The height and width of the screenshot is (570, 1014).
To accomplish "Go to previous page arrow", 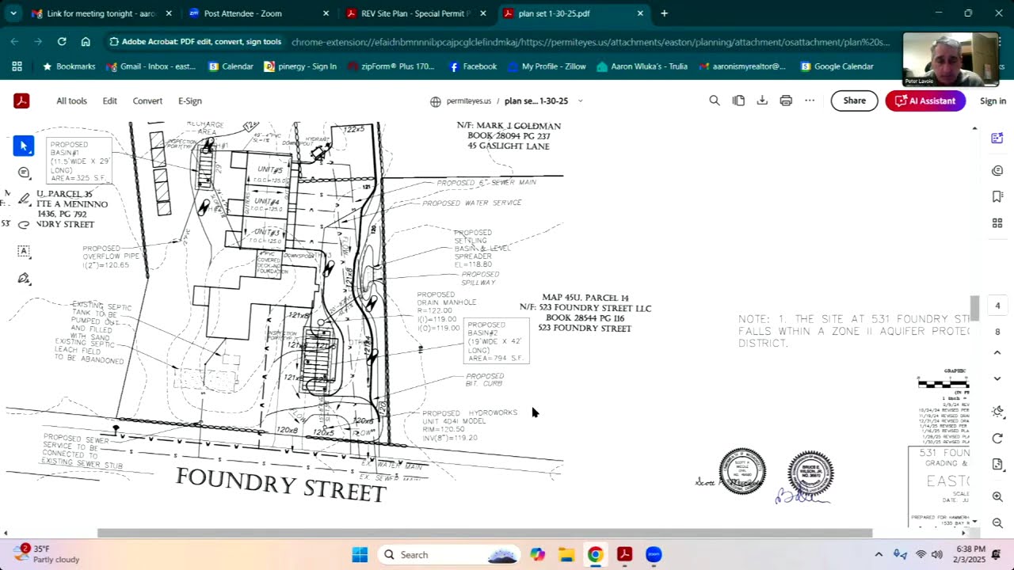I will click(x=997, y=353).
